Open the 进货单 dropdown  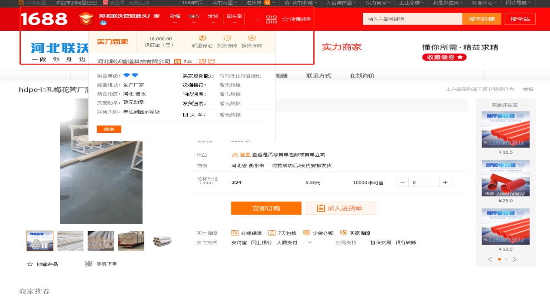260,3
